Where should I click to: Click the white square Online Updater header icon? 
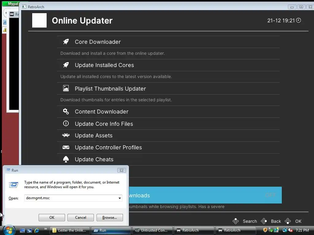coord(39,21)
